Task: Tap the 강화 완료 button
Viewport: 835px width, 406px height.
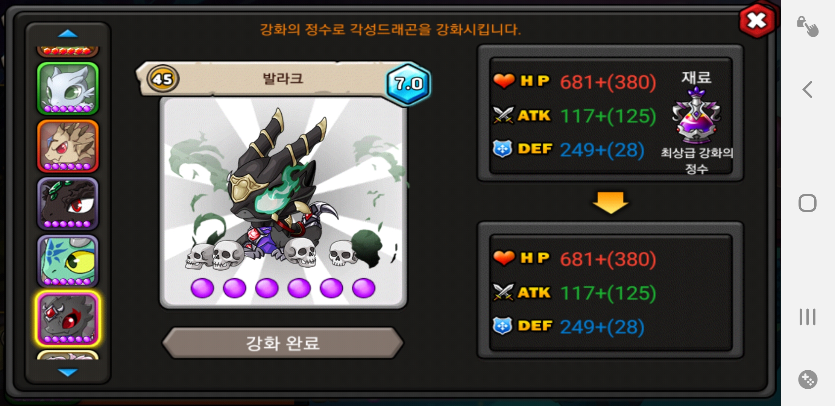Action: pyautogui.click(x=283, y=343)
